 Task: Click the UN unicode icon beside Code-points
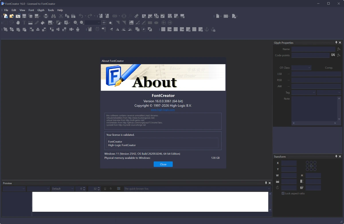click(333, 55)
